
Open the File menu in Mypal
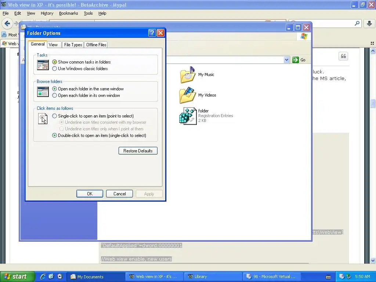pos(6,13)
